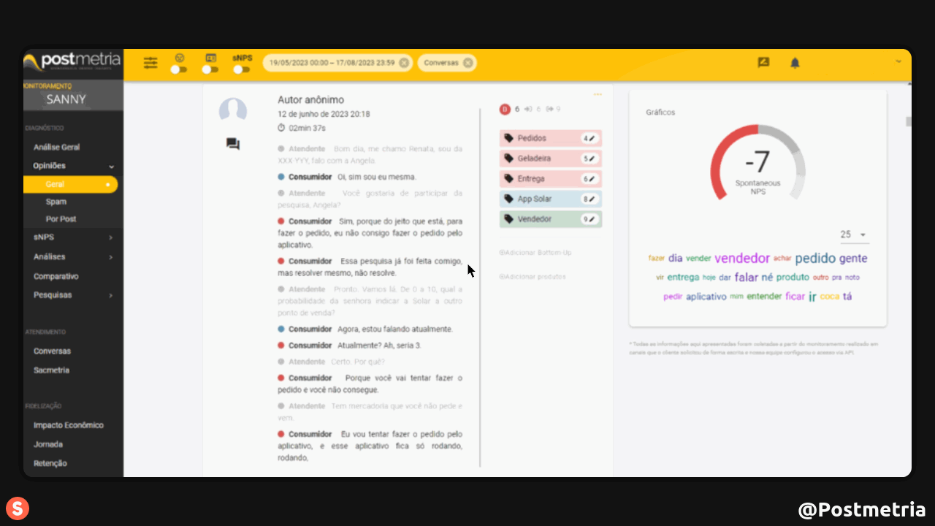Click the blue dot before "Oi, sim sou eu mesma."

point(281,177)
